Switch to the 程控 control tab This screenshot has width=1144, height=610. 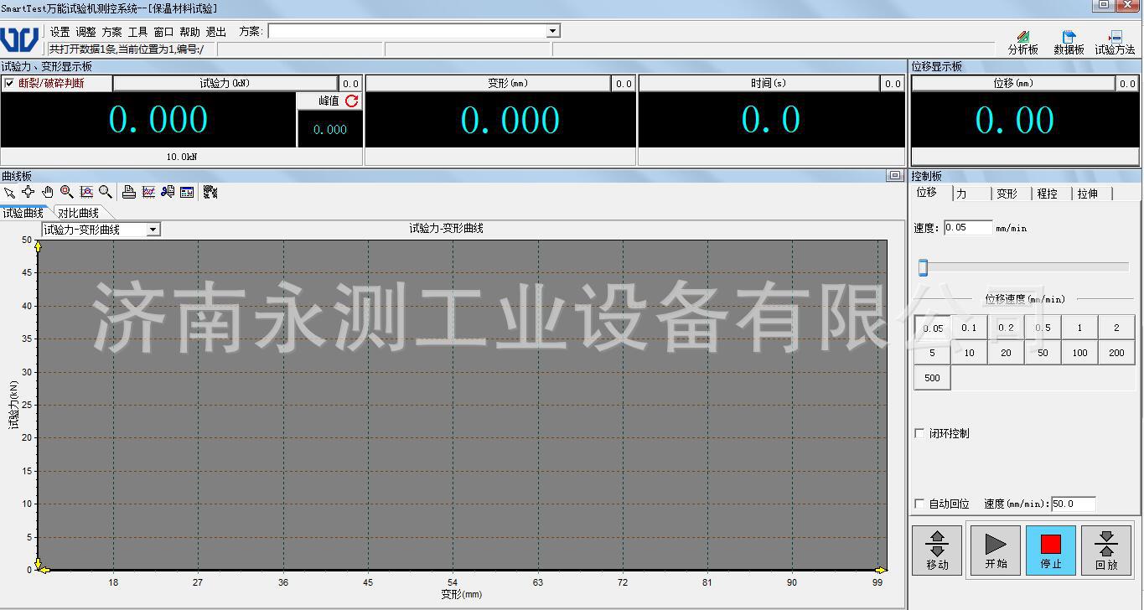[x=1047, y=194]
